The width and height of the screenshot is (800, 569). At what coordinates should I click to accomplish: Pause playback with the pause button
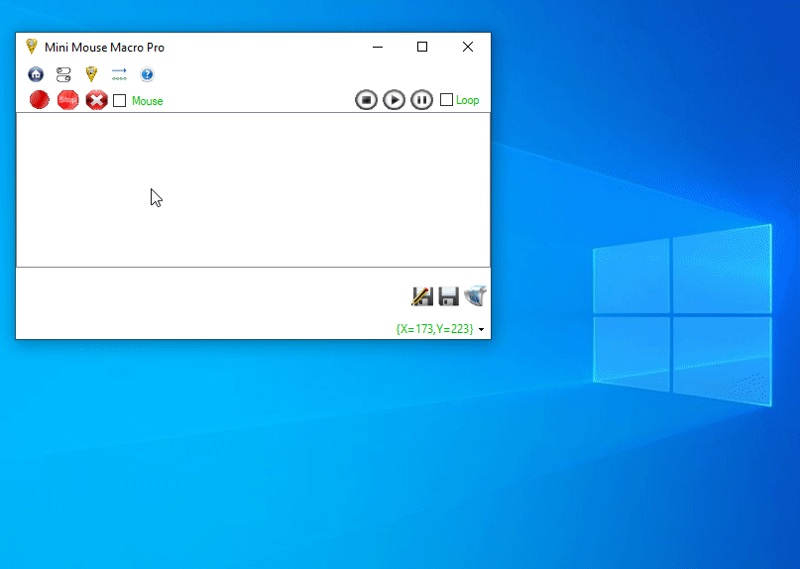coord(421,100)
